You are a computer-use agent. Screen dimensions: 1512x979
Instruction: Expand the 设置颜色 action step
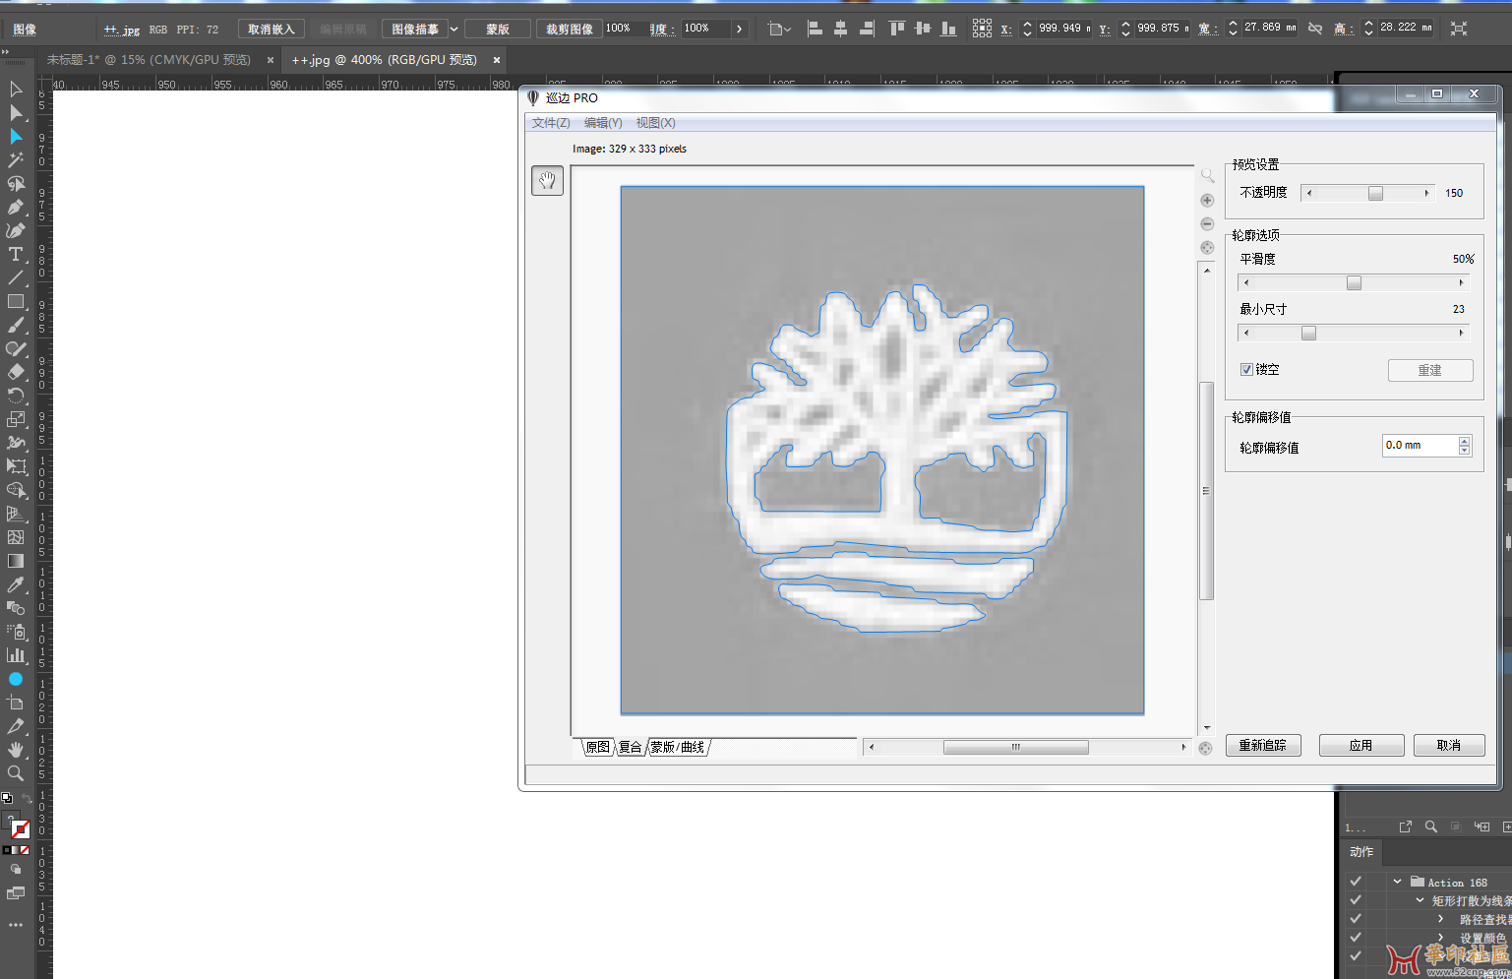(x=1441, y=938)
